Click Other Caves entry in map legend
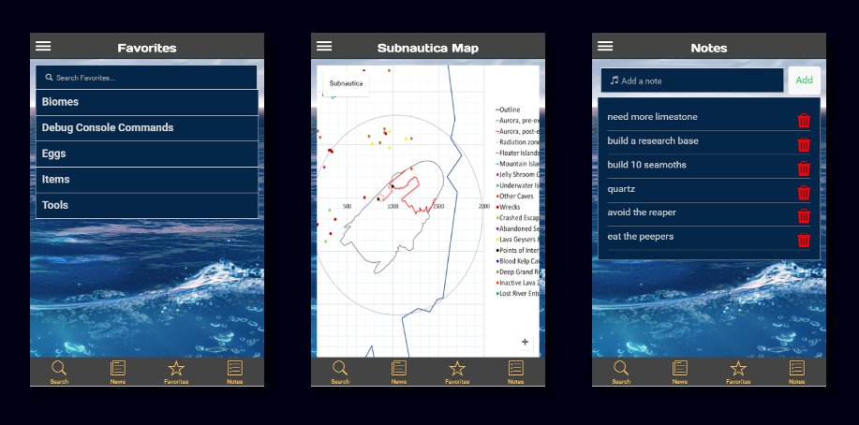 click(515, 196)
